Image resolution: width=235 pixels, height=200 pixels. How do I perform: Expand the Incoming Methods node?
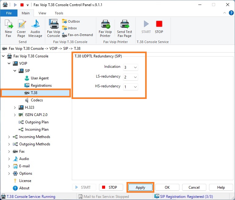pos(9,137)
